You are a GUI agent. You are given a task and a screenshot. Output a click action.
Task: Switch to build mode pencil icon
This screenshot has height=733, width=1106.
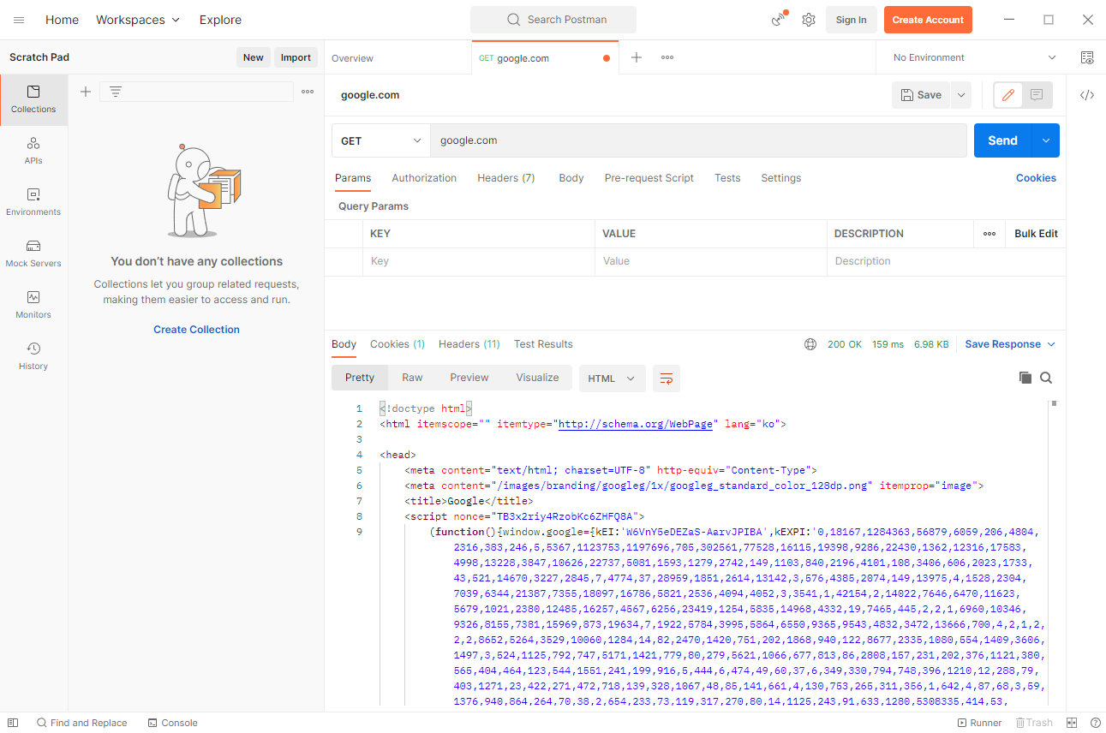(x=1008, y=95)
